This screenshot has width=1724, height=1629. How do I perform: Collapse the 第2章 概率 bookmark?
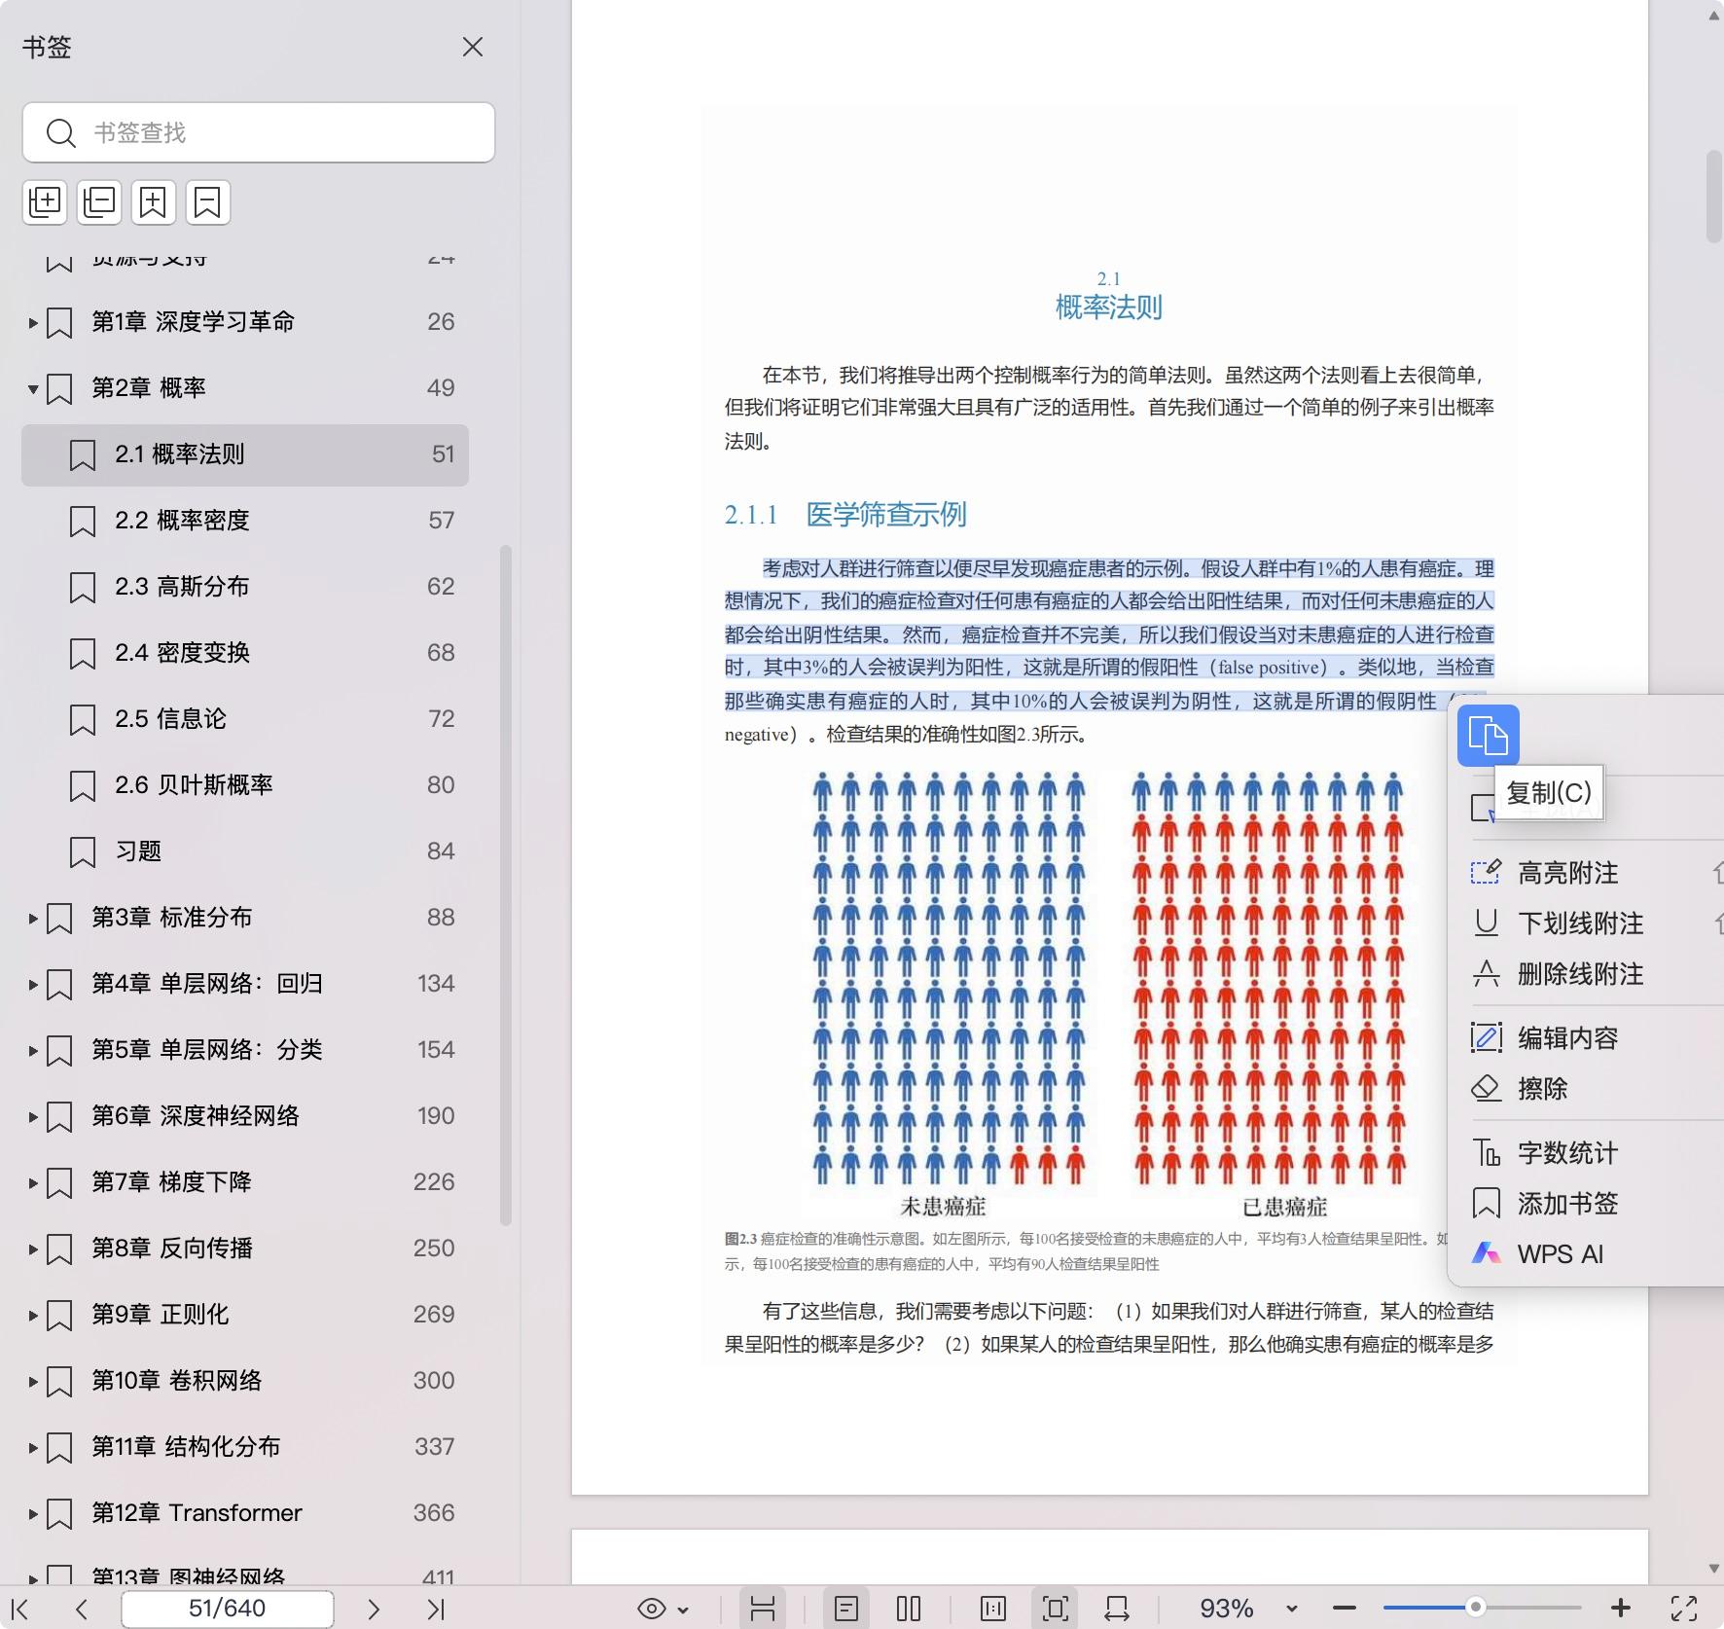[x=33, y=389]
